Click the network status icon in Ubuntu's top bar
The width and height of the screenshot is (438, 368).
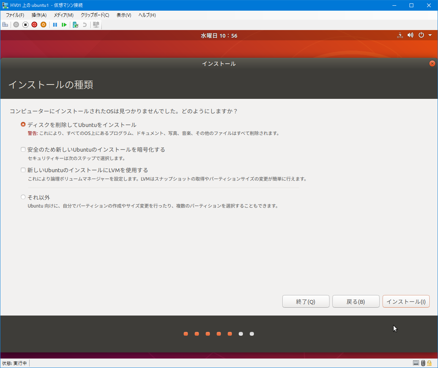tap(400, 35)
